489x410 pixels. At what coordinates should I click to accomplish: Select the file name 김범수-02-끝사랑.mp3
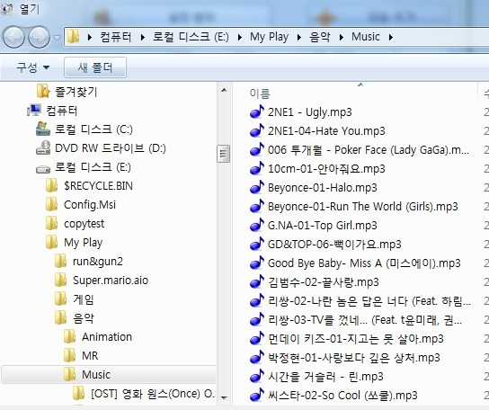(x=324, y=282)
